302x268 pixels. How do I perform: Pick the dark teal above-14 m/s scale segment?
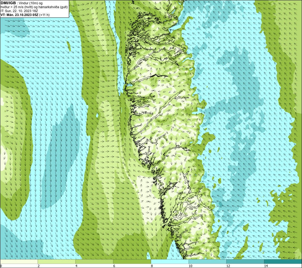click(283, 261)
